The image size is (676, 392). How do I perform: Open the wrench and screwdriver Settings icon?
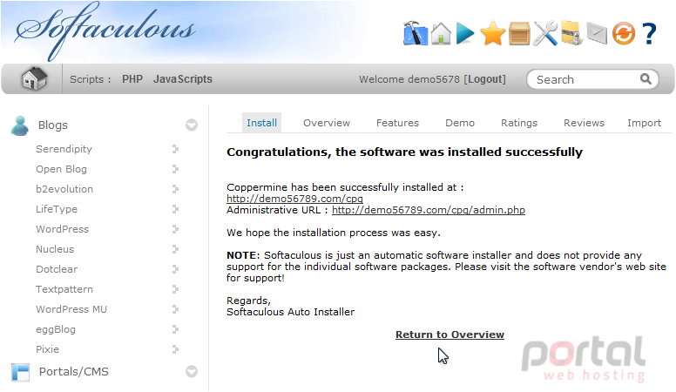point(545,34)
